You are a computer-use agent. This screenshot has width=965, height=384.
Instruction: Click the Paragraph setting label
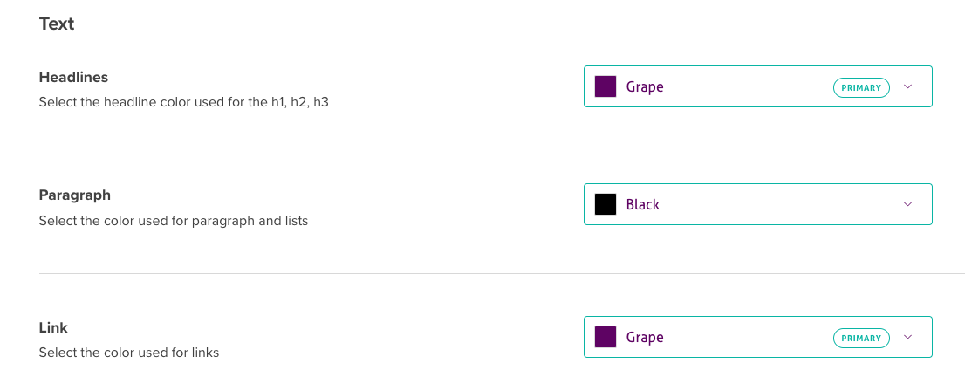point(74,195)
